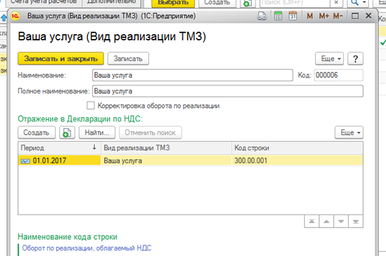386x256 pixels.
Task: Open the calendar icon in title bar
Action: pyautogui.click(x=292, y=15)
